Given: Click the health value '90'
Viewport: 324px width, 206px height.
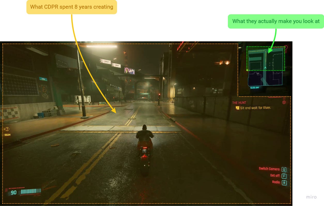Looking at the screenshot, I should 14,192.
